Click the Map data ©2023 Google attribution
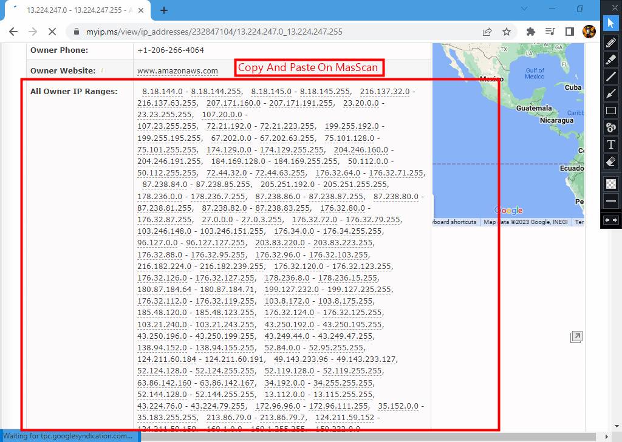This screenshot has height=442, width=622. (x=525, y=222)
